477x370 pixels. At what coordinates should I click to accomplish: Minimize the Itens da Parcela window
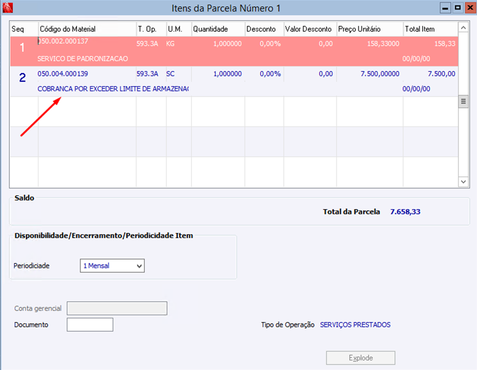(445, 8)
